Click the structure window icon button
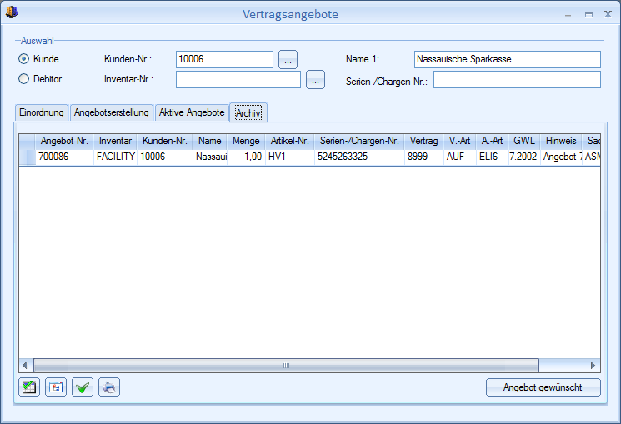 (x=56, y=387)
